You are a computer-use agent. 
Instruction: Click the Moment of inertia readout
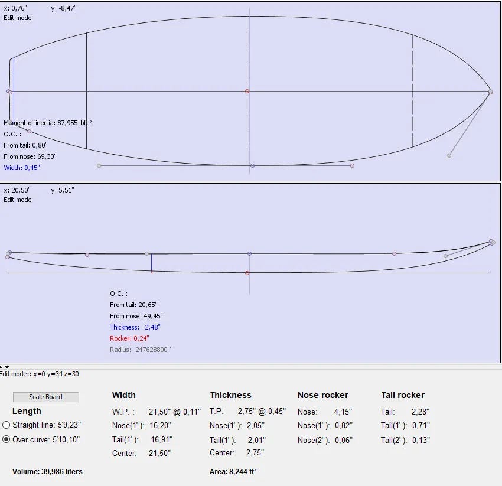(x=48, y=123)
